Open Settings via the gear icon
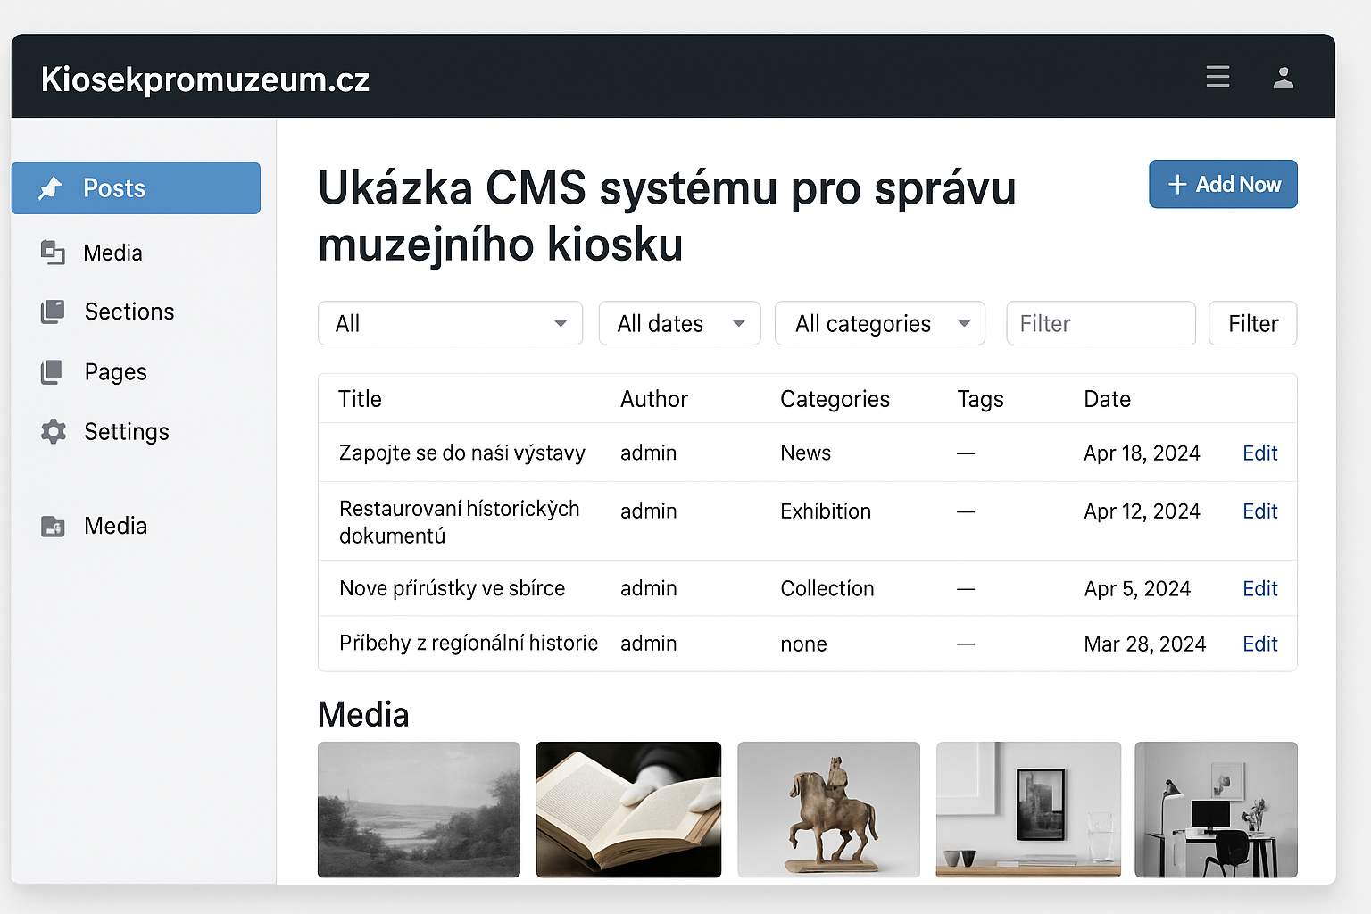This screenshot has width=1371, height=914. tap(53, 431)
